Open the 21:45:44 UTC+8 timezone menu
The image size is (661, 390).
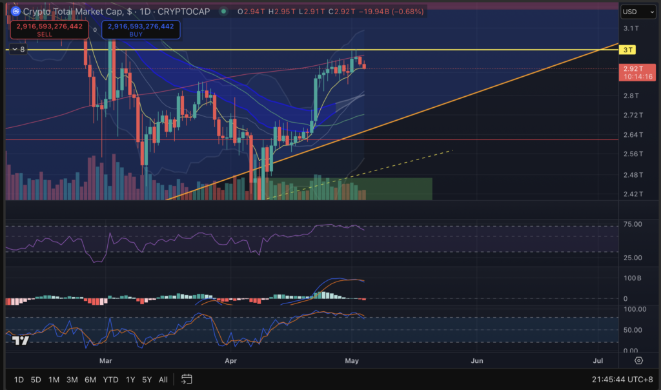622,380
